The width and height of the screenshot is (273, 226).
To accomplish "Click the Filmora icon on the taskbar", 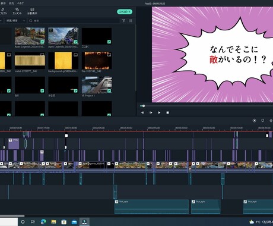I will tap(84, 222).
